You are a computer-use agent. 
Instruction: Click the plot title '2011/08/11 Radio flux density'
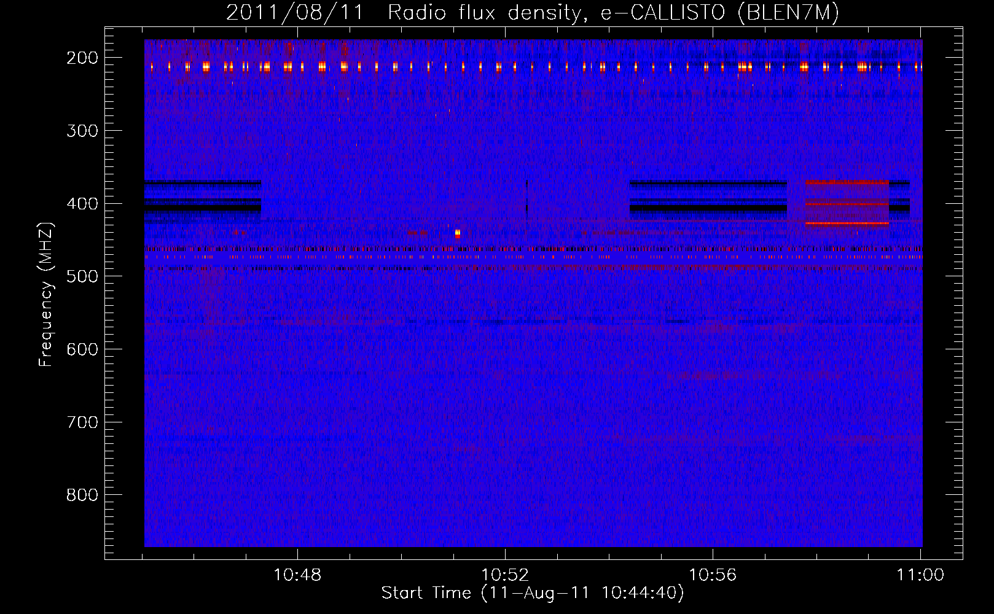point(533,12)
